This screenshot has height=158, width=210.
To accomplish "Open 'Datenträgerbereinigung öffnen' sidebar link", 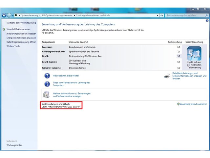I will pyautogui.click(x=21, y=42).
